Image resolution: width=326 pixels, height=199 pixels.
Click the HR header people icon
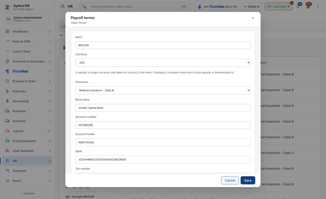(62, 6)
